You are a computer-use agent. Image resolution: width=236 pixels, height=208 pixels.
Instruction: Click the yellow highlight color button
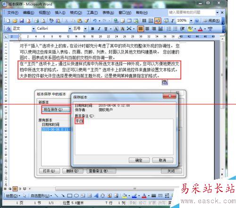click(190, 29)
